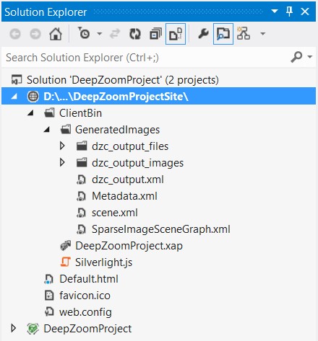The width and height of the screenshot is (318, 341).
Task: Close the Solution Explorer panel
Action: [305, 12]
